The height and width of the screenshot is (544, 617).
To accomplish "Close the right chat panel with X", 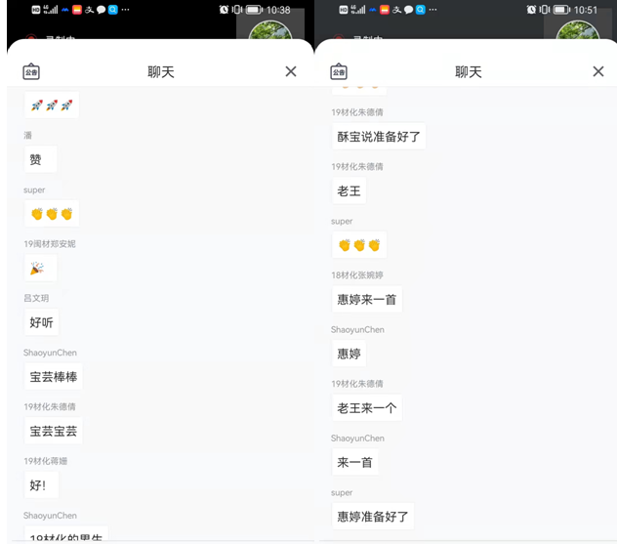I will point(598,71).
